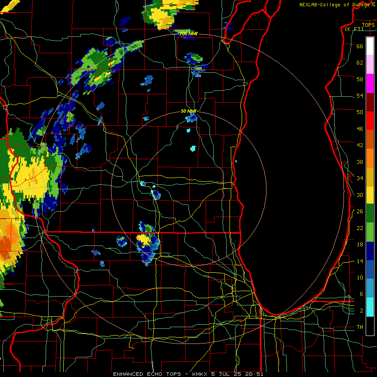
Task: Select legend value 18
Action: [x=360, y=245]
